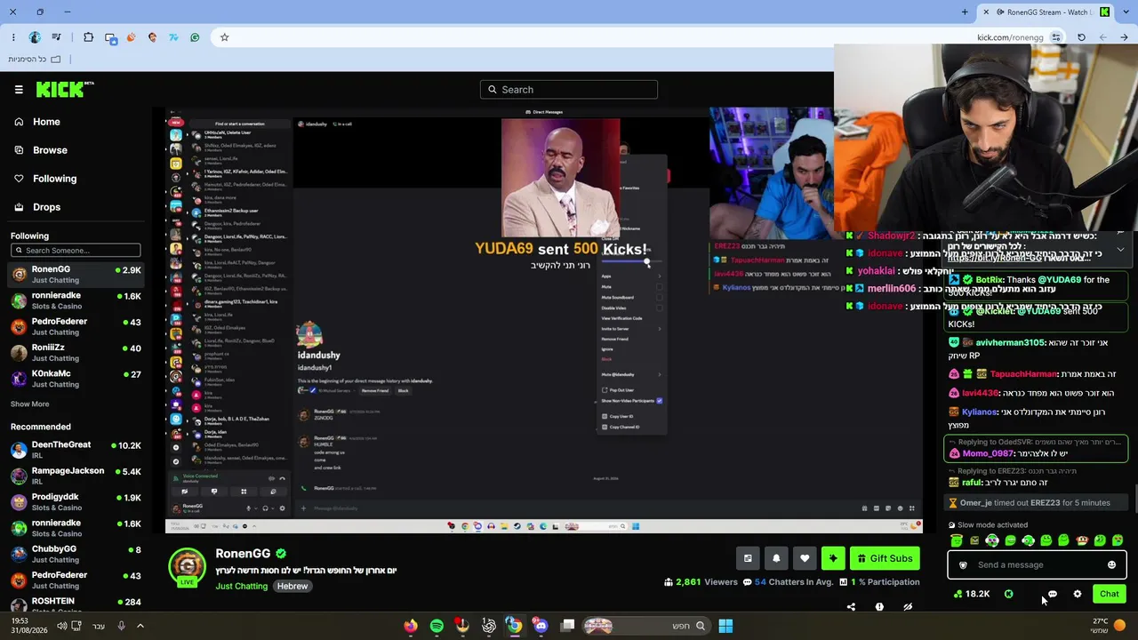Open chat settings gear
The height and width of the screenshot is (640, 1138).
point(1078,594)
